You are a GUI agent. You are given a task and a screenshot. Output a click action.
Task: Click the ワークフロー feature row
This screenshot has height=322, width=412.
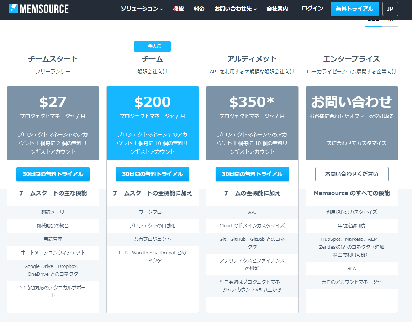(152, 212)
